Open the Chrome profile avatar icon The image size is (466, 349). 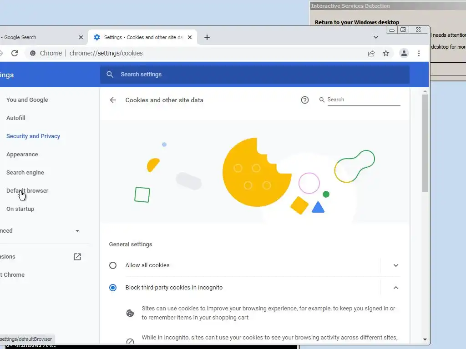tap(404, 54)
